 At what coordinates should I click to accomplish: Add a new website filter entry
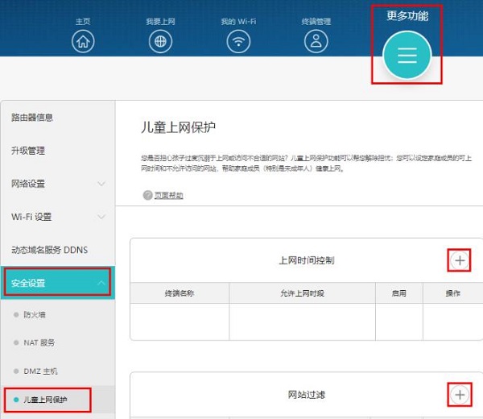coord(459,394)
